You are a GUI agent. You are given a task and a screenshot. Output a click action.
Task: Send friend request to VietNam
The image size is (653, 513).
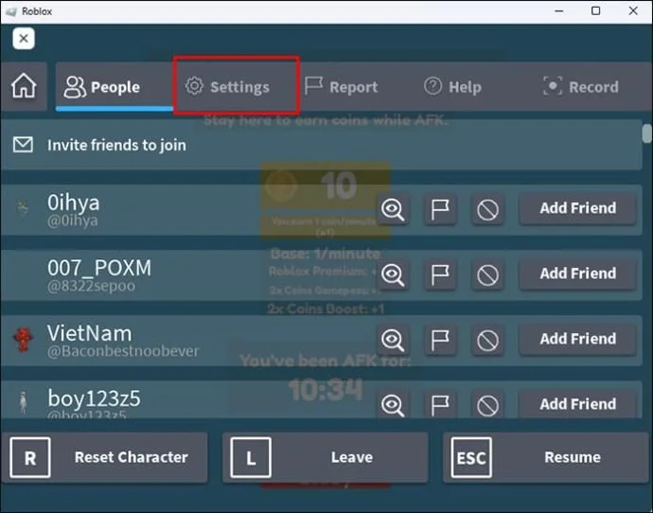pyautogui.click(x=578, y=339)
